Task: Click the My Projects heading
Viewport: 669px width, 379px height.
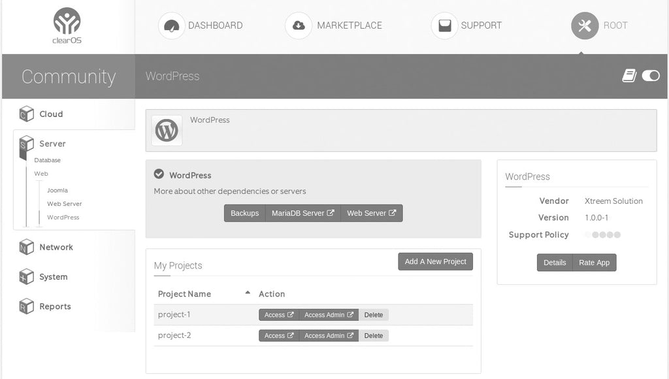Action: tap(178, 265)
